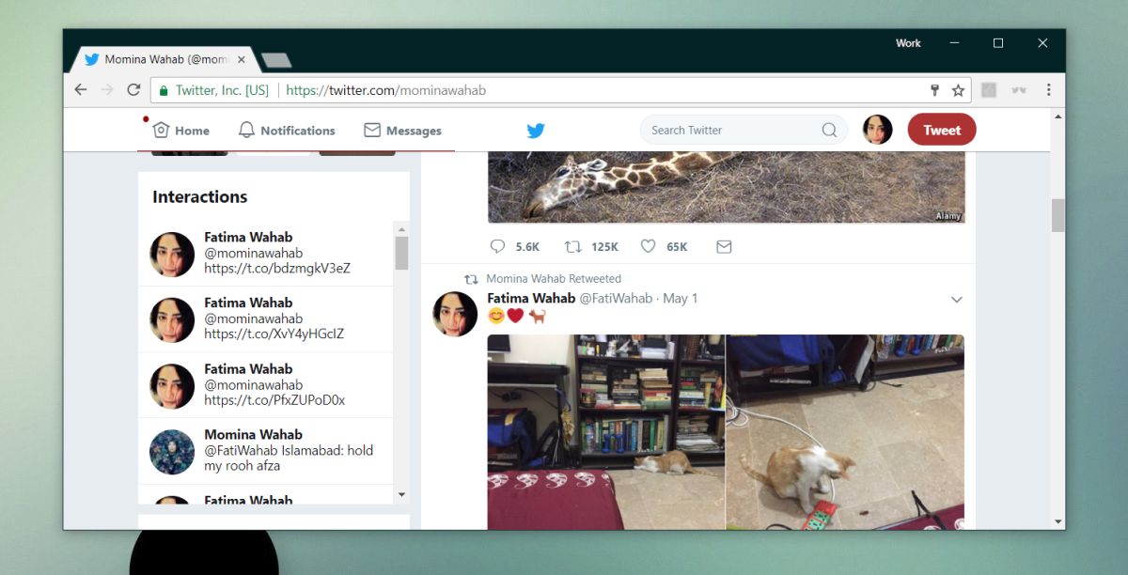Click Fatima Wahab name in retweeted tweet
1128x575 pixels.
click(x=531, y=298)
